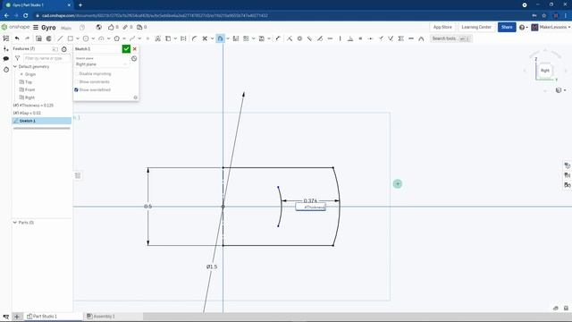572x322 pixels.
Task: Click the Filter by name or type field
Action: [x=46, y=58]
